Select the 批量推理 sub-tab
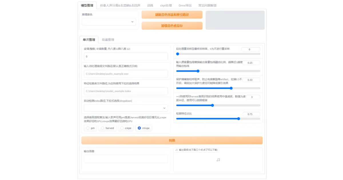The image size is (343, 180). (108, 40)
